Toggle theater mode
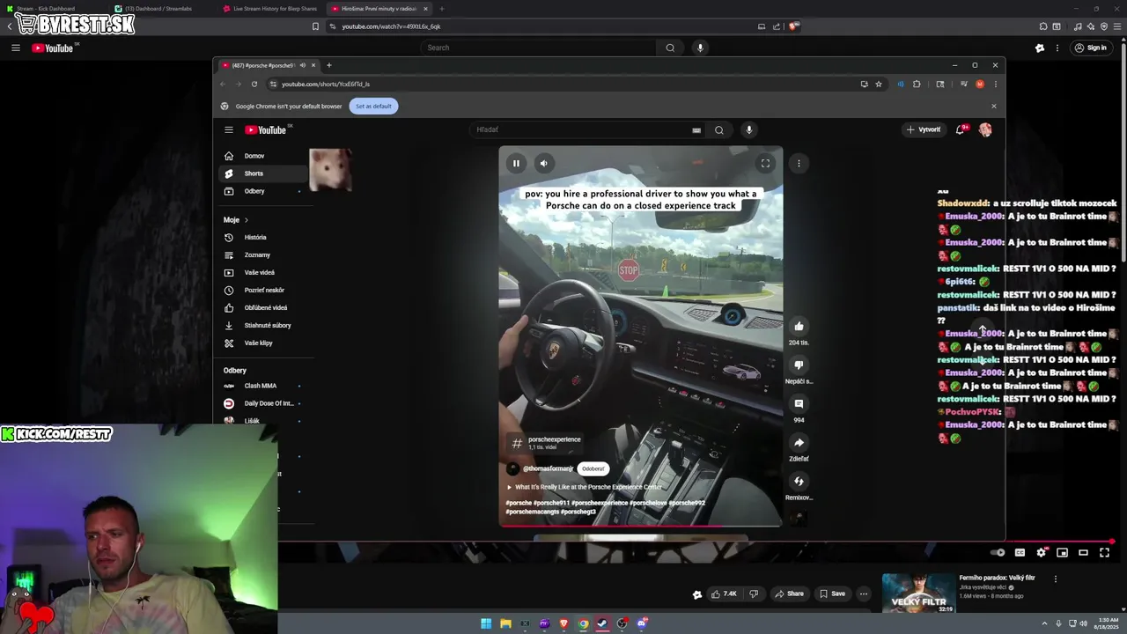 click(x=1083, y=553)
